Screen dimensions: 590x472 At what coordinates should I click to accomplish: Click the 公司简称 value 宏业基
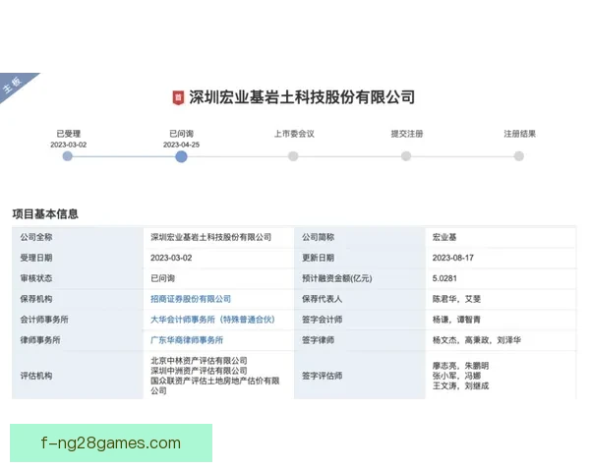tap(444, 237)
